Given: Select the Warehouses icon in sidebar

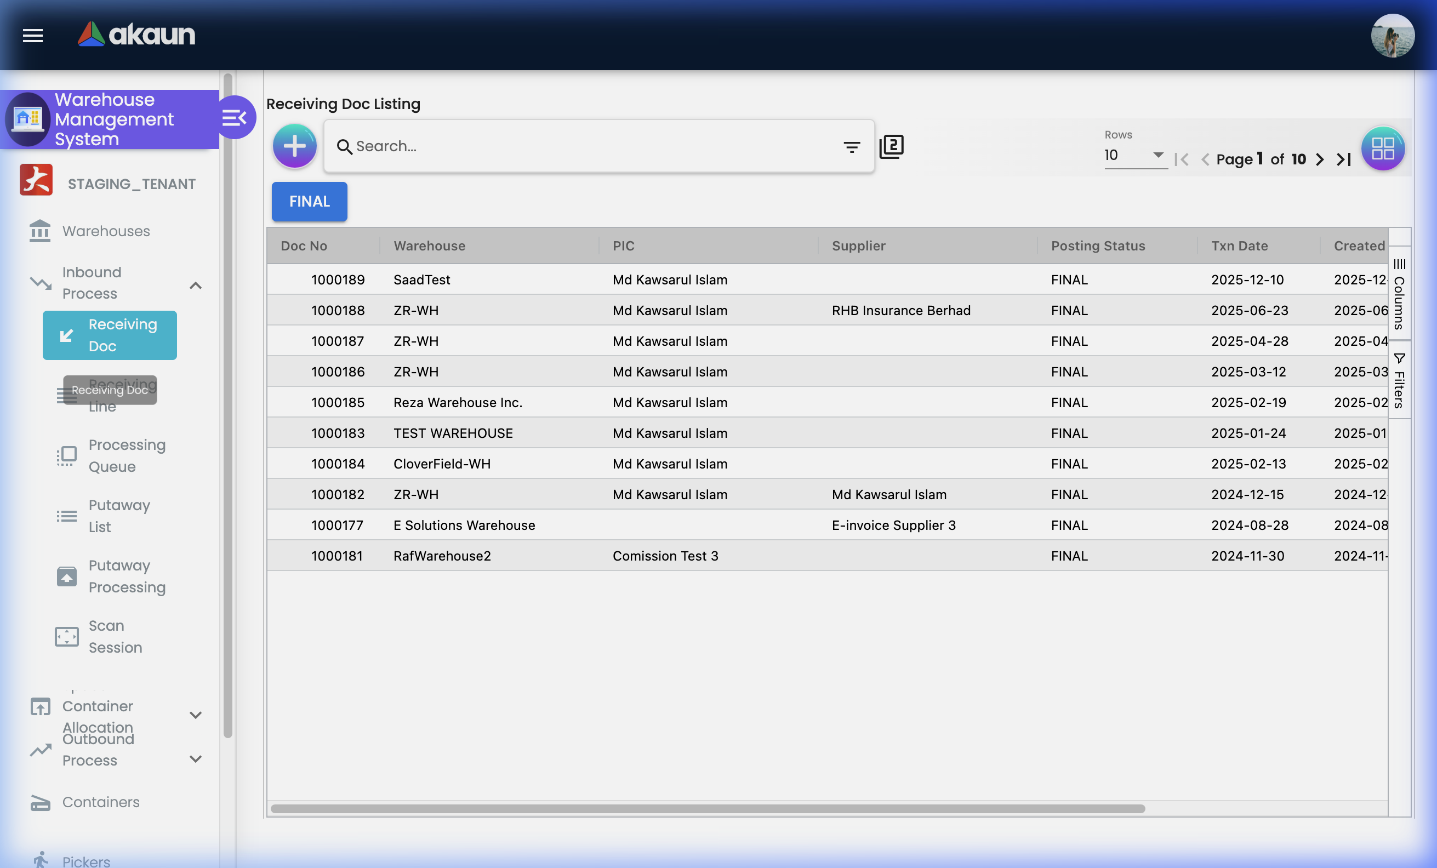Looking at the screenshot, I should click(39, 231).
